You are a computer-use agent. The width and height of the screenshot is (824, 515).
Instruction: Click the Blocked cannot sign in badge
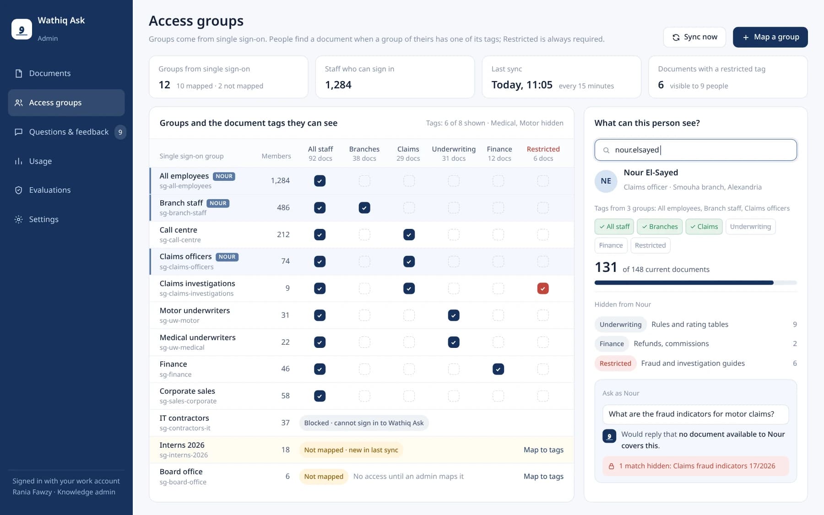pos(364,423)
